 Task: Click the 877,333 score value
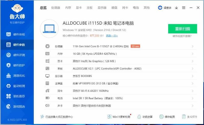pyautogui.click(x=95, y=36)
